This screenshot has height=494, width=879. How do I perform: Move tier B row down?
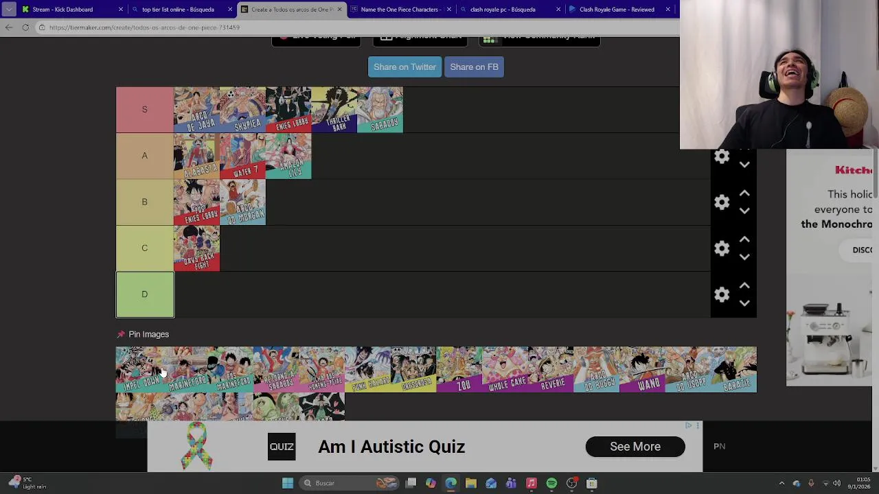pos(744,211)
